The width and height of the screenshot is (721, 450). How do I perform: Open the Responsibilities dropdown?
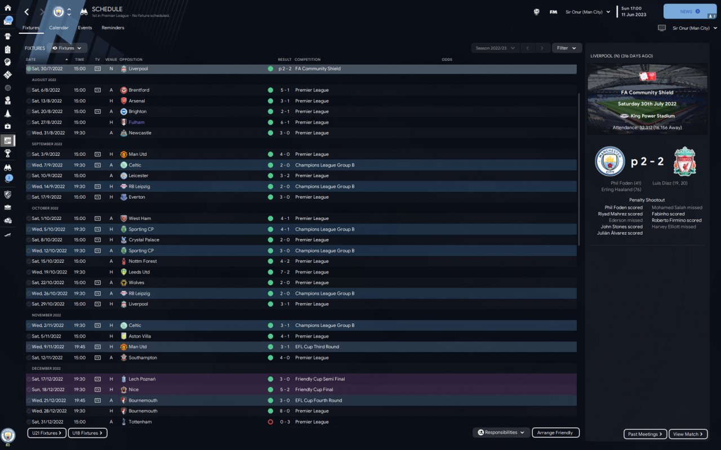pos(501,433)
